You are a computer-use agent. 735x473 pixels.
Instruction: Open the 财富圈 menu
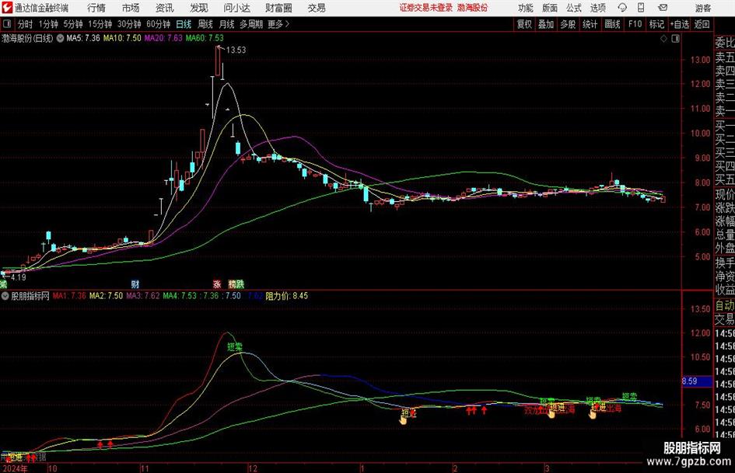point(278,8)
